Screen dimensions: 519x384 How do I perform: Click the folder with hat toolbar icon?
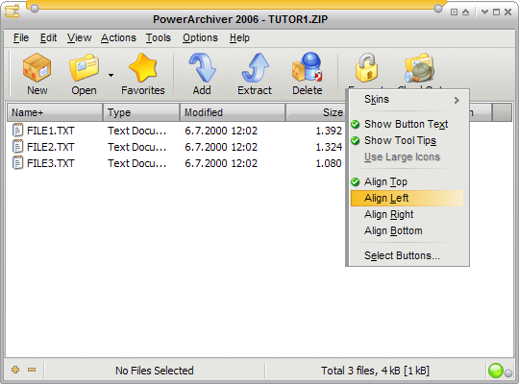(420, 67)
